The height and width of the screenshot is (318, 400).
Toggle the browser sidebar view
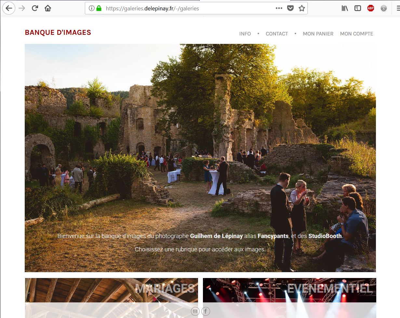(x=358, y=8)
